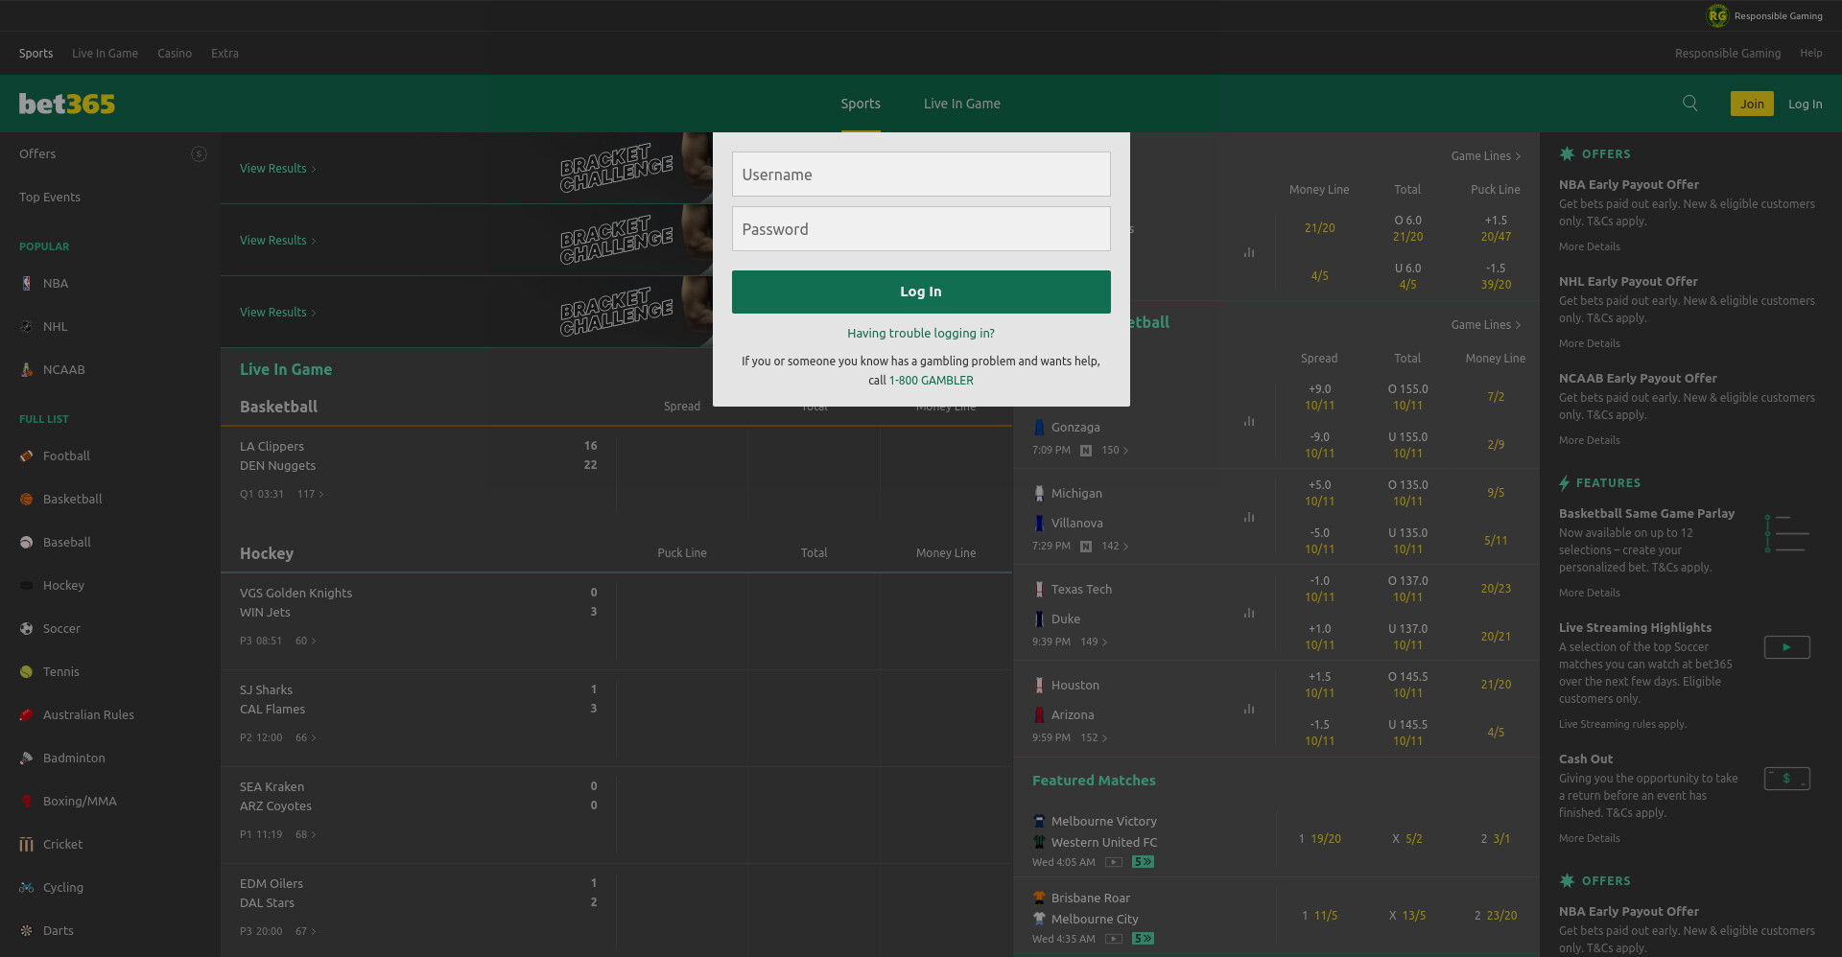Click the Live Streaming Highlights play icon
This screenshot has height=957, width=1842.
[1786, 647]
